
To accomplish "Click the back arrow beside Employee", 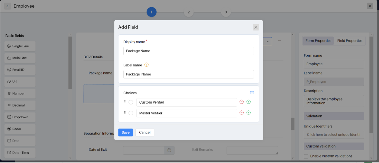I will click(x=8, y=6).
